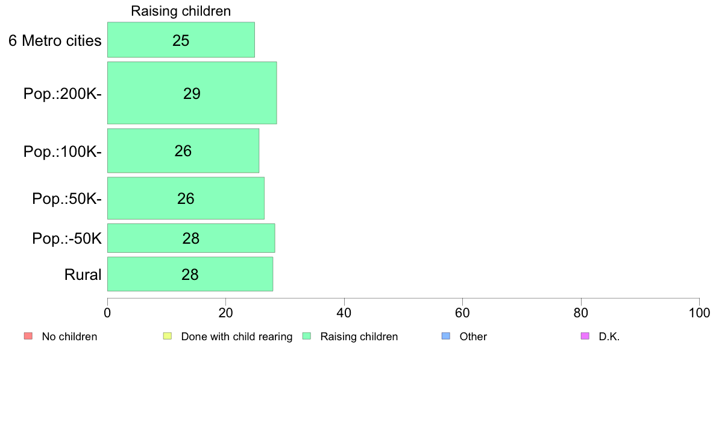The width and height of the screenshot is (716, 444).
Task: Select the Pop.:-50K bar showing 28
Action: pos(191,238)
